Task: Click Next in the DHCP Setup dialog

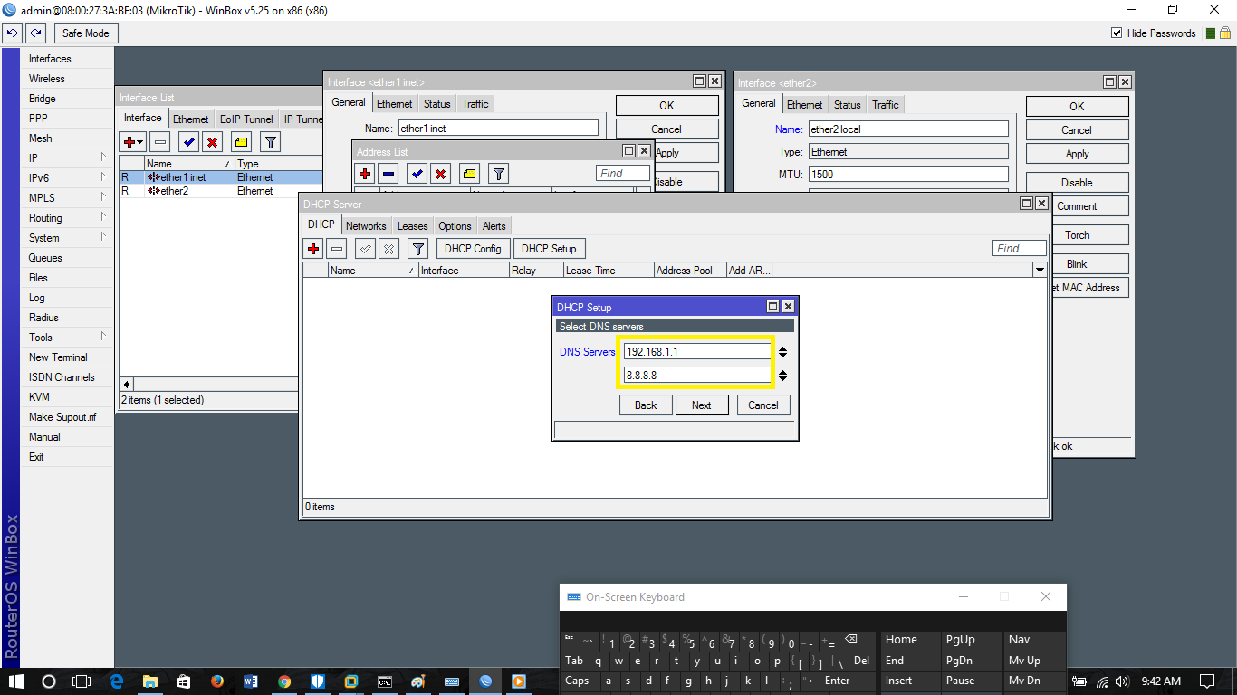Action: coord(702,405)
